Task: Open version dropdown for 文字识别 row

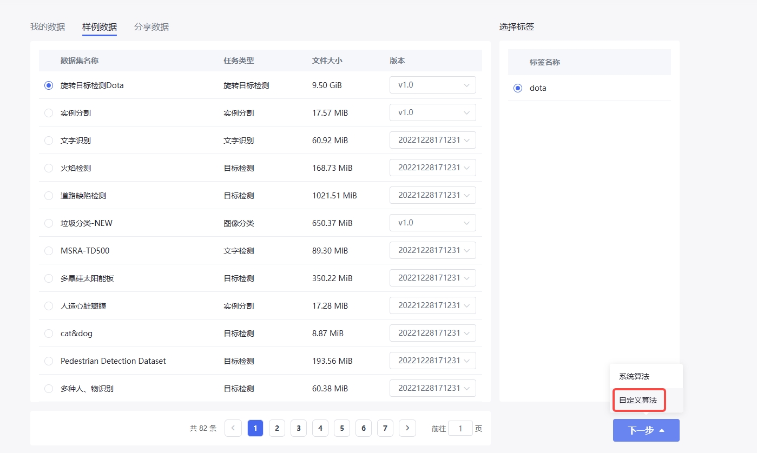Action: (433, 140)
